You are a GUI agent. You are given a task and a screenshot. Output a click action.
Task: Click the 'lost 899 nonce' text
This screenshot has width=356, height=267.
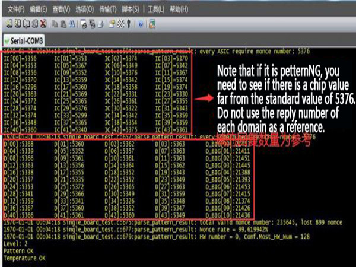click(x=322, y=223)
